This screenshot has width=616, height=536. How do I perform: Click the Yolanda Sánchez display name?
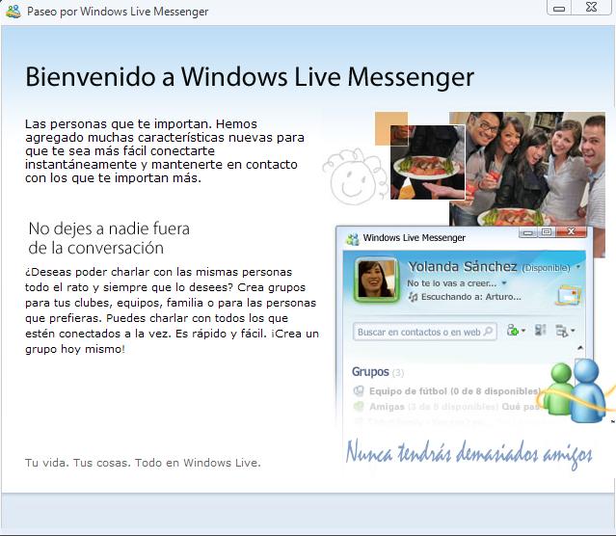[x=462, y=266]
